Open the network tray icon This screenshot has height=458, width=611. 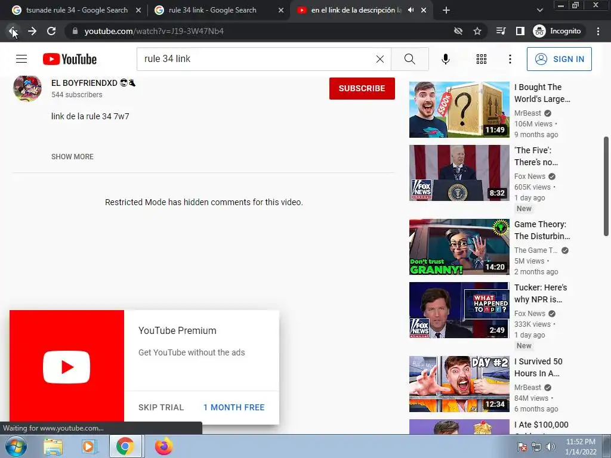[x=536, y=447]
